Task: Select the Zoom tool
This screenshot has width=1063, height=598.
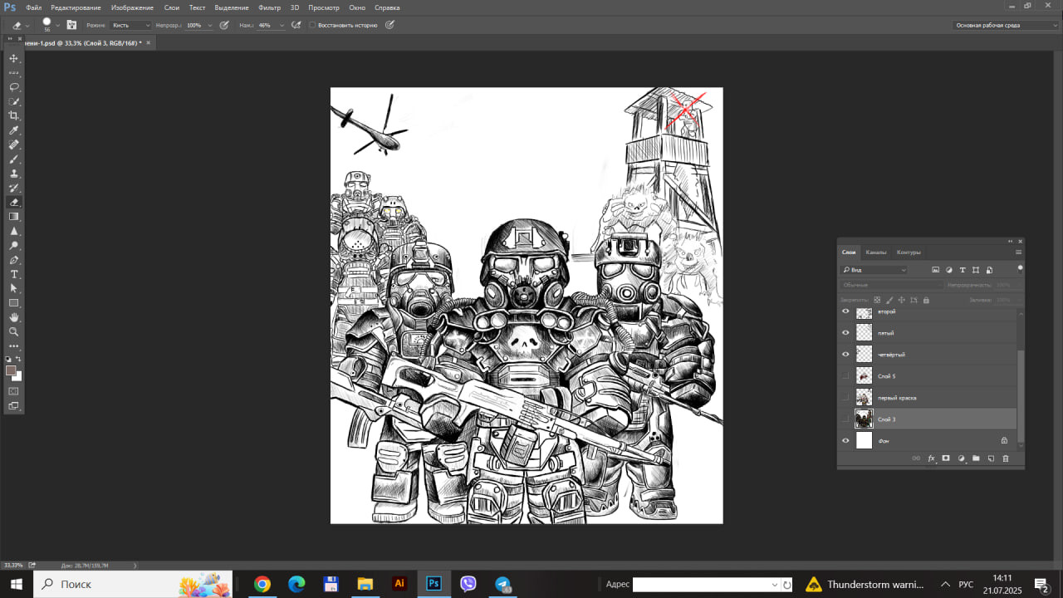Action: click(14, 331)
